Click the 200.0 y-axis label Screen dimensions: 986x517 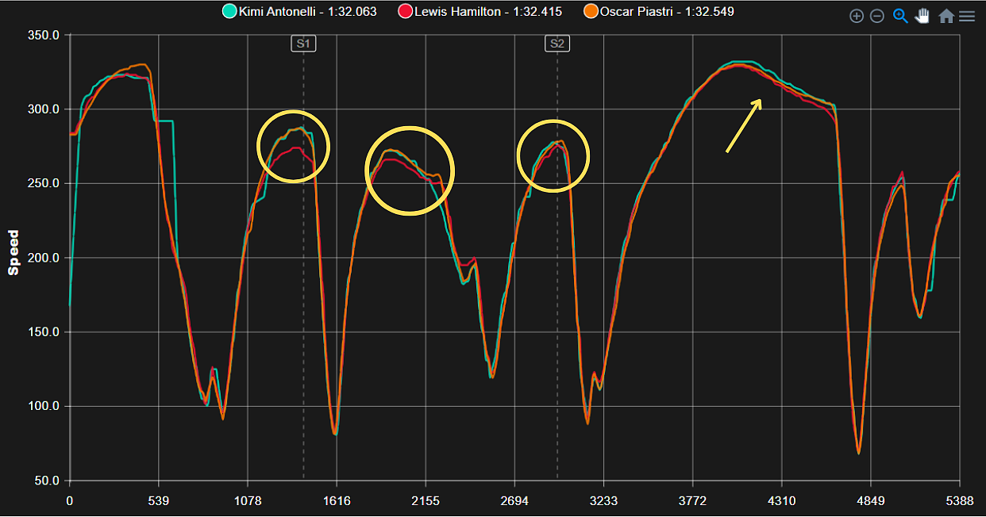[x=44, y=258]
